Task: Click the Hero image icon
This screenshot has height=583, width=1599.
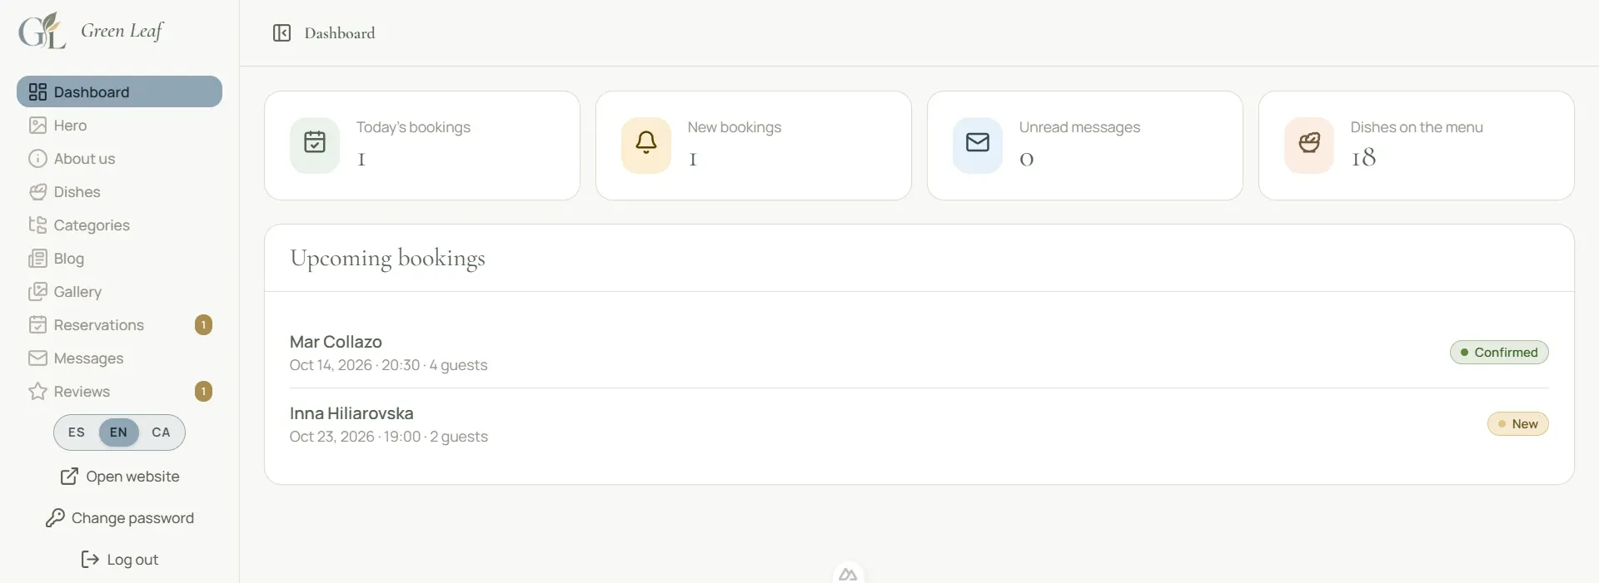Action: [x=37, y=125]
